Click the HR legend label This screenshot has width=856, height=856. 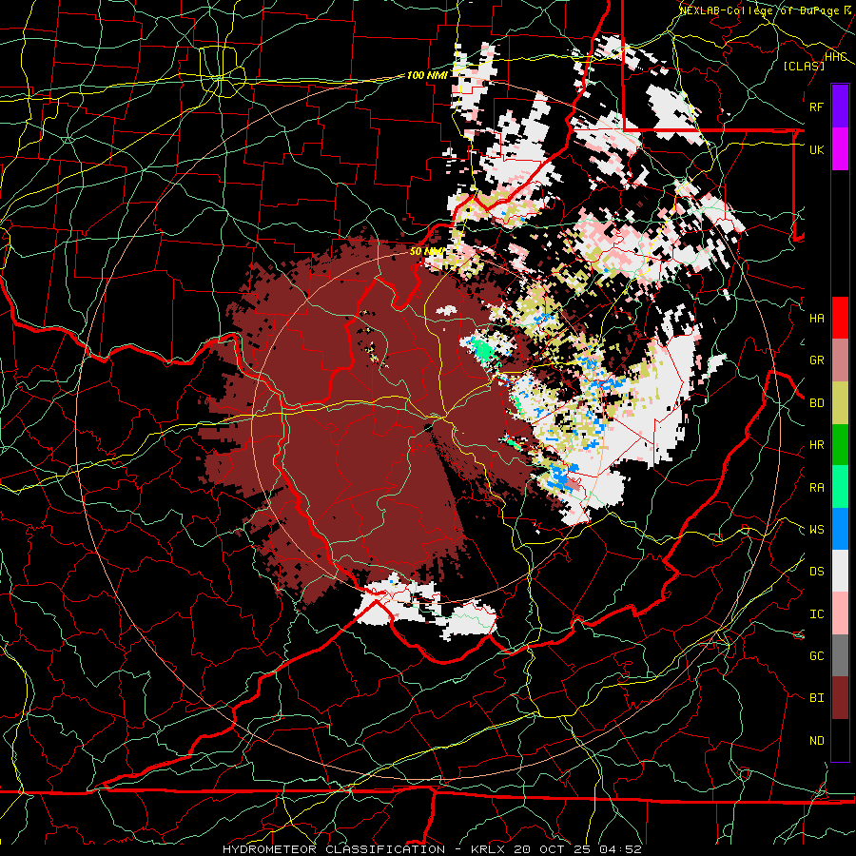coord(816,445)
